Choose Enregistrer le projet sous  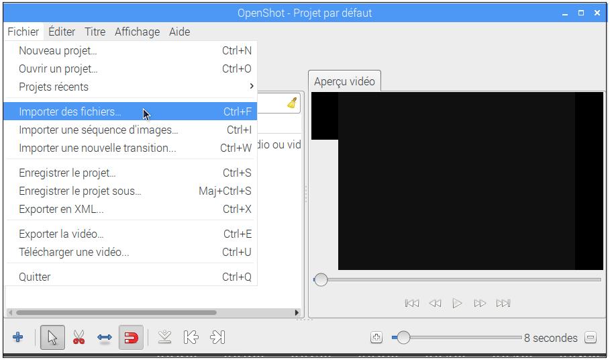(x=130, y=191)
